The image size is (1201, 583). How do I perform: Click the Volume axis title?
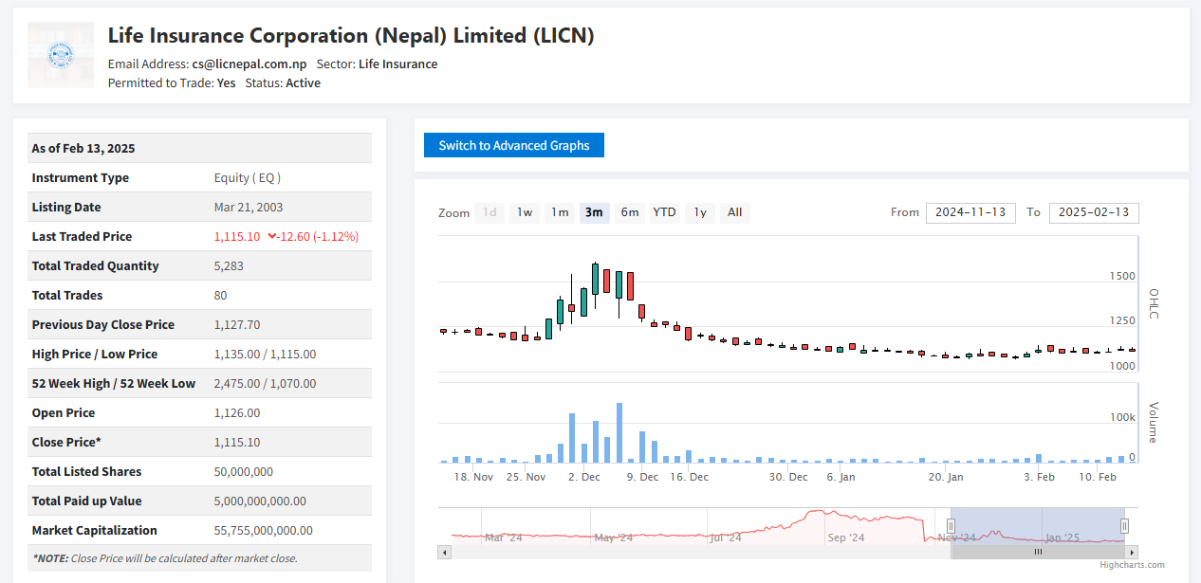coord(1155,423)
